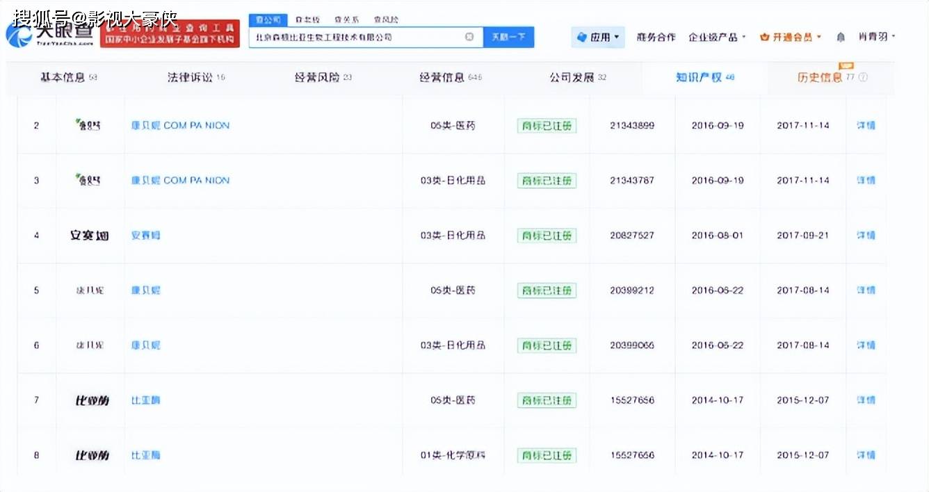This screenshot has width=929, height=492.
Task: Open trademark name link in row 6
Action: pos(145,345)
